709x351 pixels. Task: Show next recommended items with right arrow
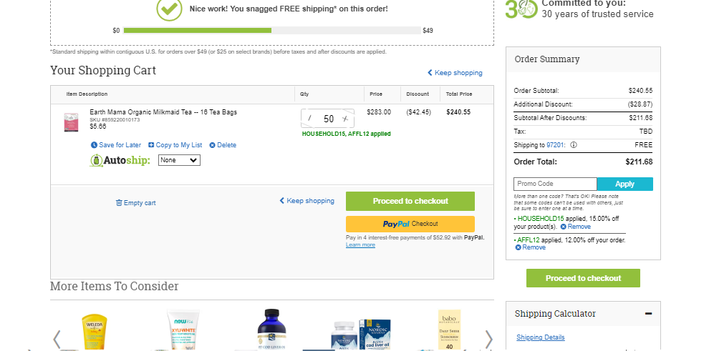pos(488,340)
